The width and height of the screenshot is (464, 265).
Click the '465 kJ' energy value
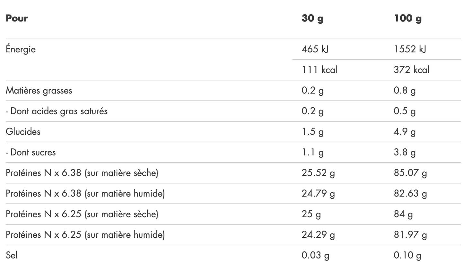(x=315, y=49)
